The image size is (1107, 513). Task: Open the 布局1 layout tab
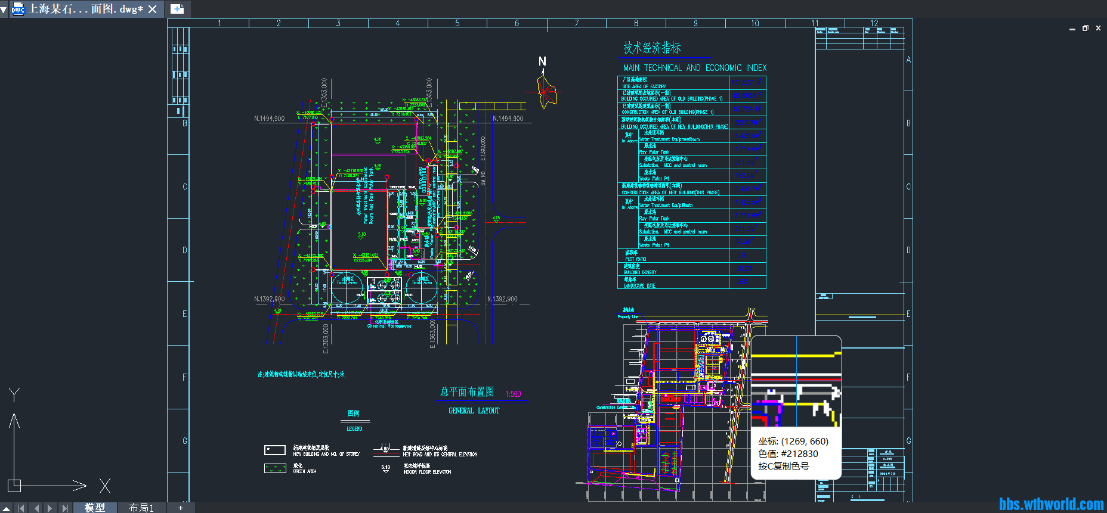click(x=141, y=508)
